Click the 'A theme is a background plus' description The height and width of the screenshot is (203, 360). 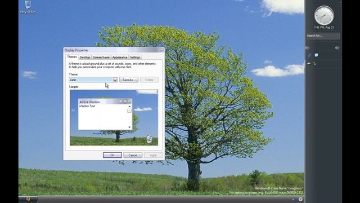click(112, 65)
